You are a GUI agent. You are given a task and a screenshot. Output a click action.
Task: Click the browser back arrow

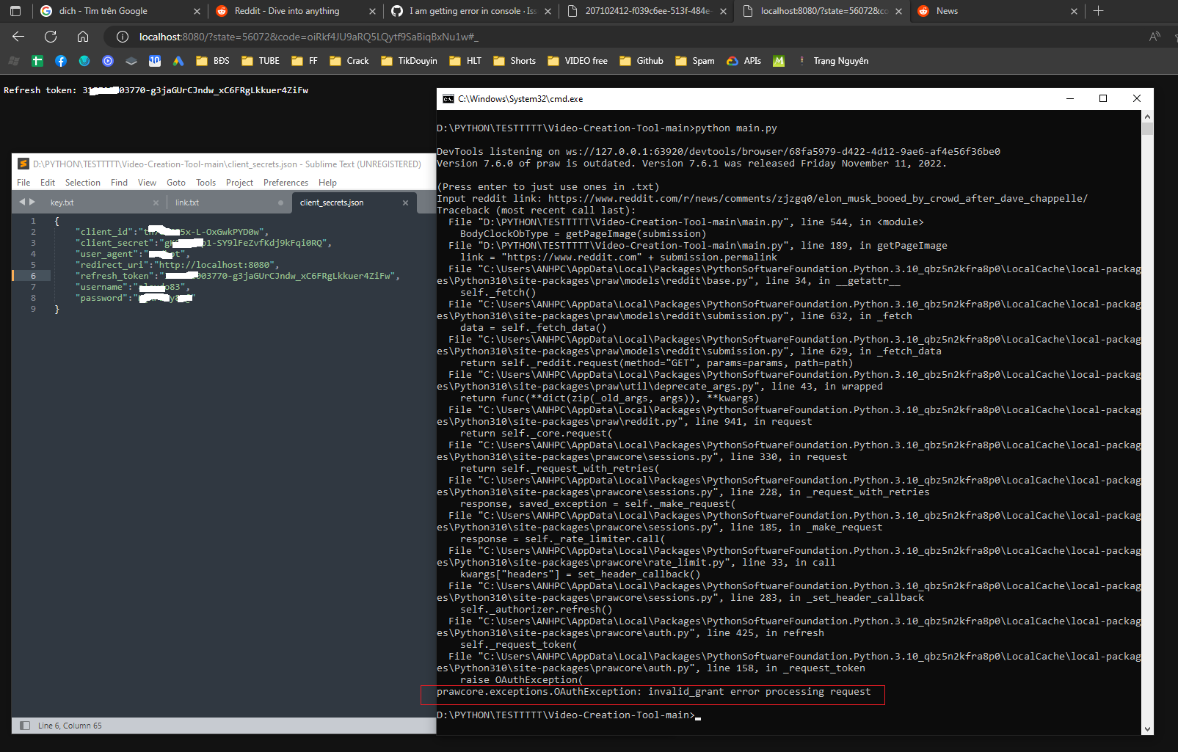point(18,37)
